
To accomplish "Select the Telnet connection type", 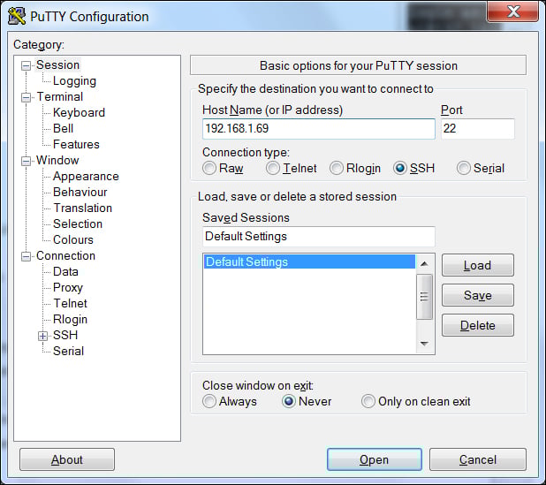I will point(274,168).
